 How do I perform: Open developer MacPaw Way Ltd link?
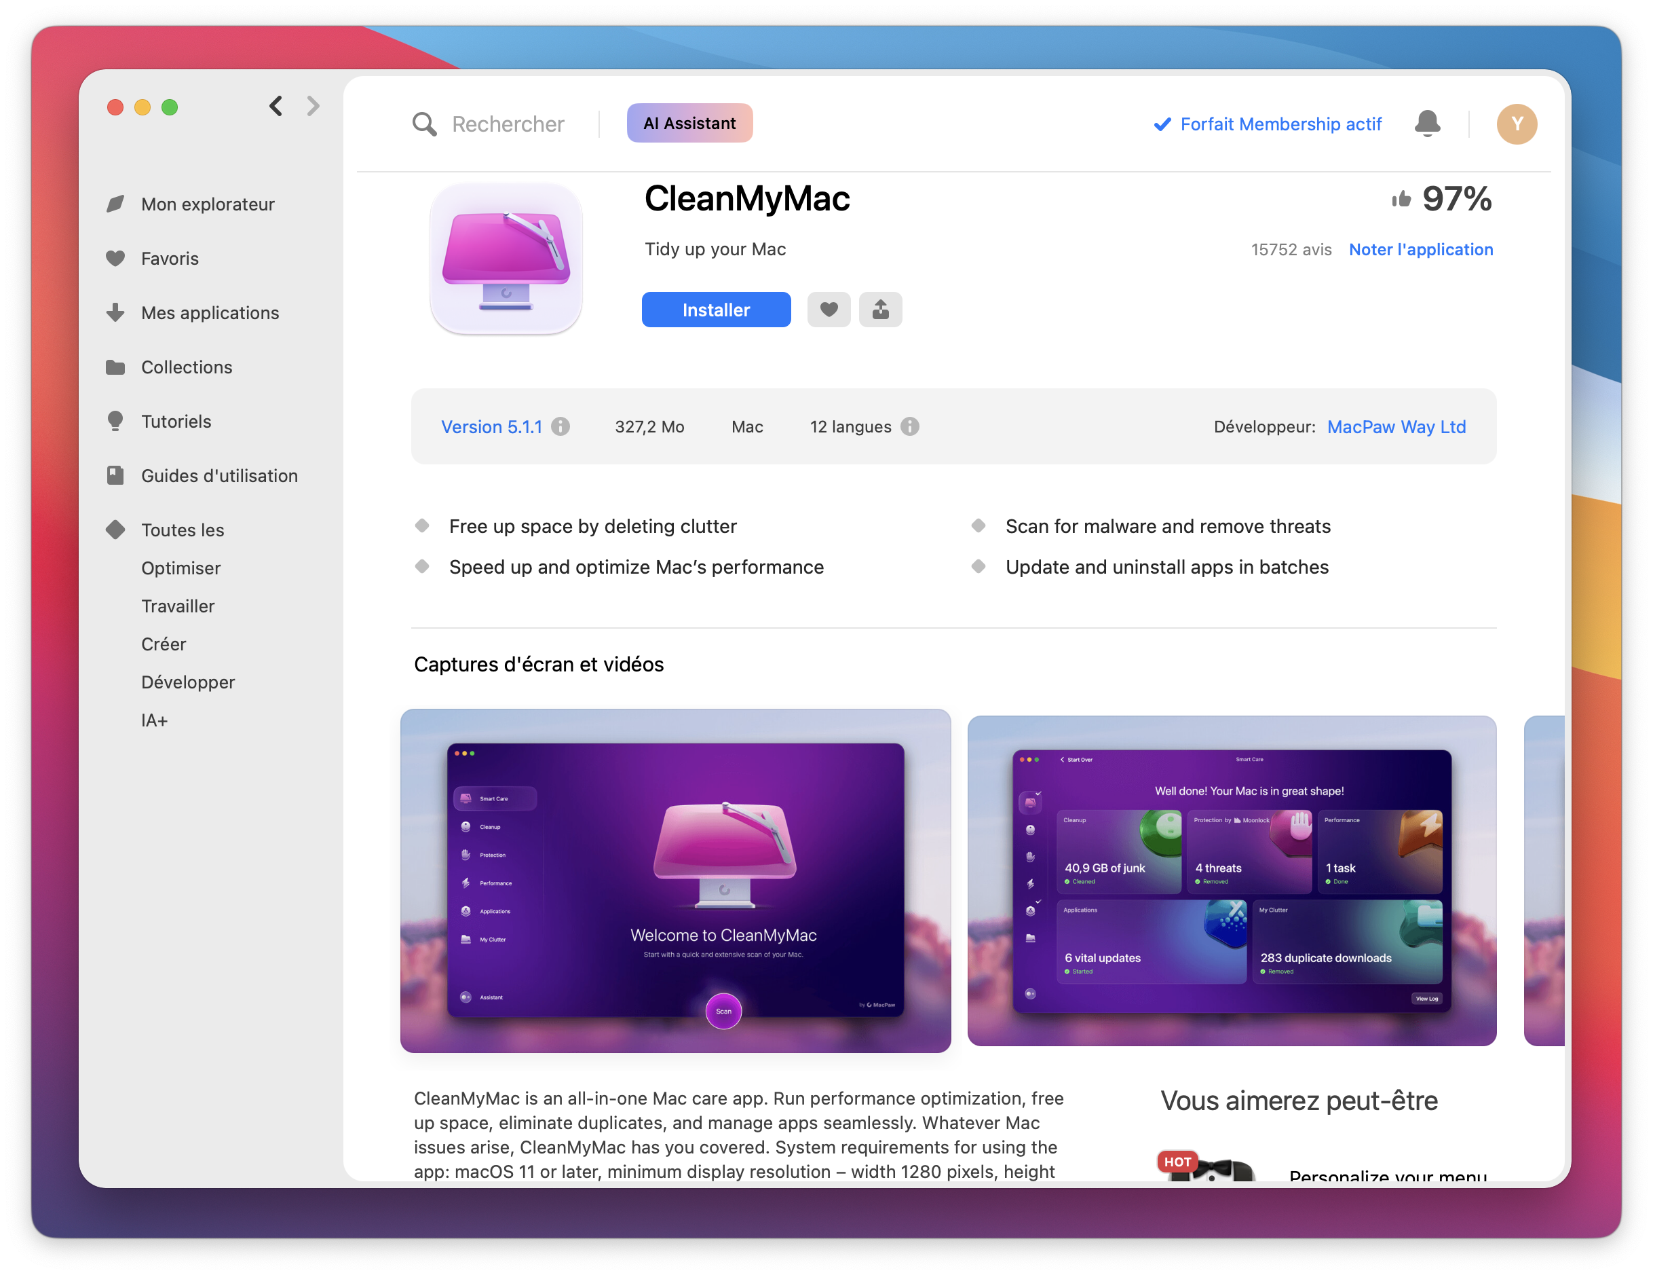(1396, 427)
